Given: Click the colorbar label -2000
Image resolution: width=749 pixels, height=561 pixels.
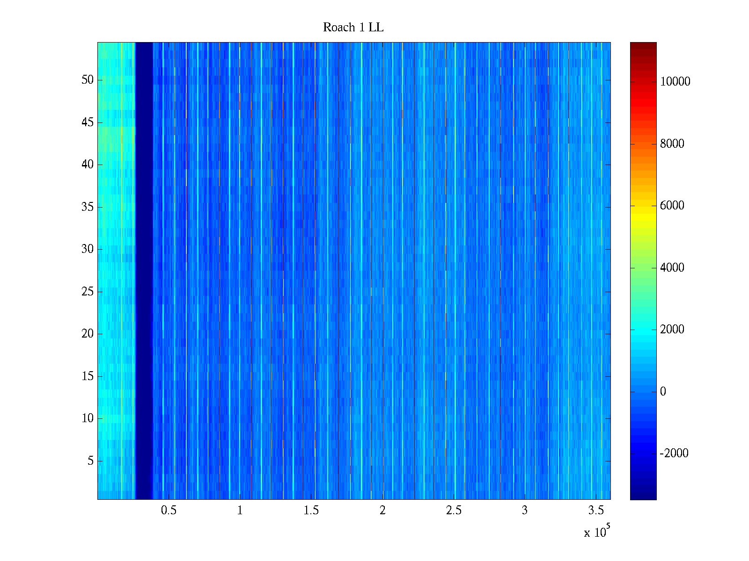Looking at the screenshot, I should tap(674, 453).
